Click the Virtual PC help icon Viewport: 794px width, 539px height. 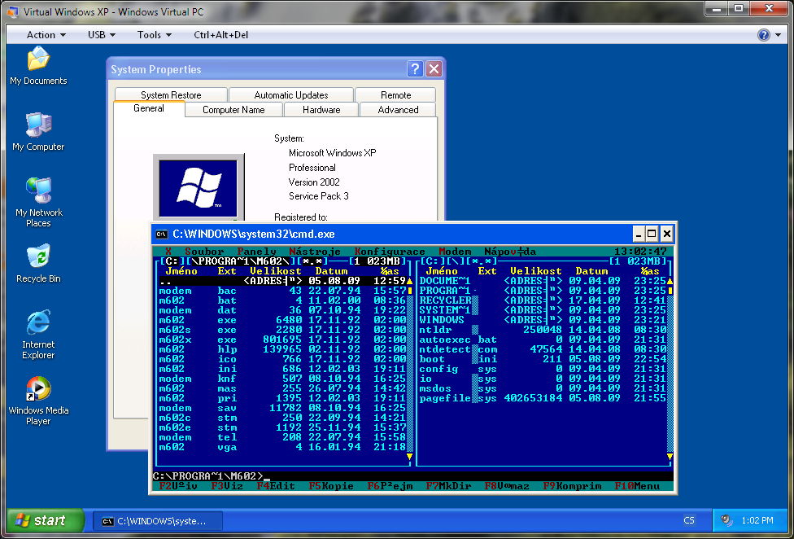763,35
